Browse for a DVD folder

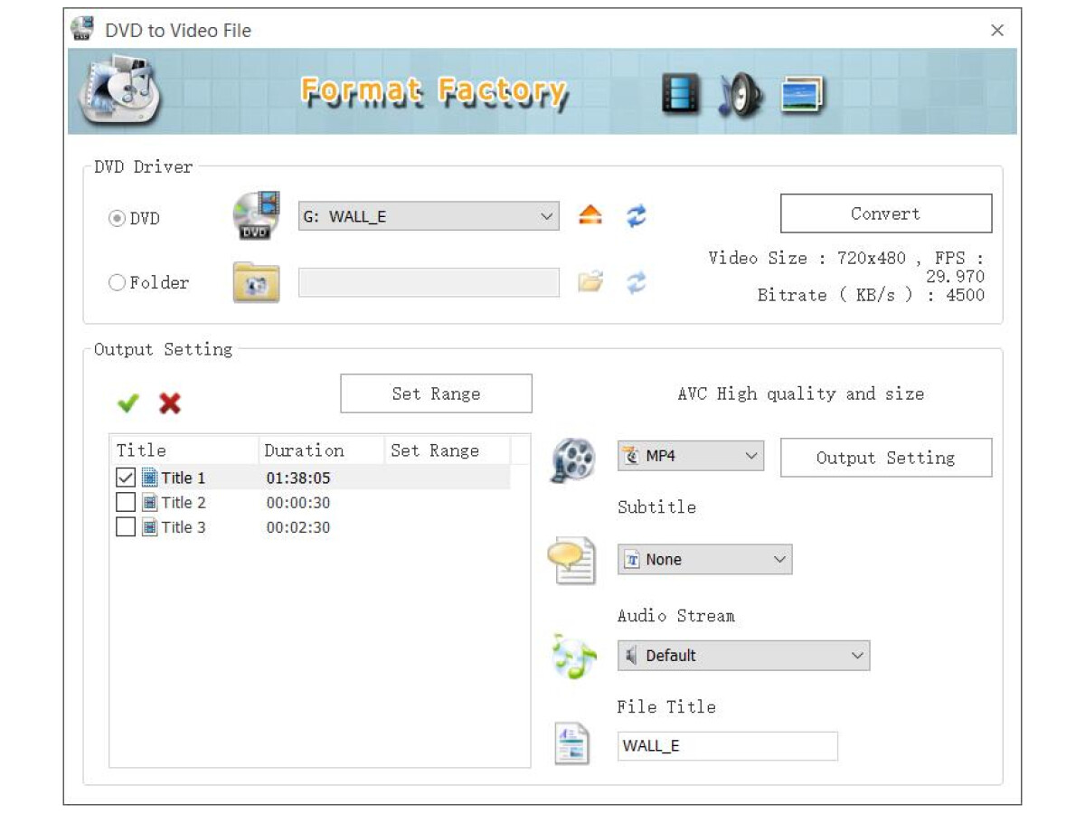[x=590, y=282]
